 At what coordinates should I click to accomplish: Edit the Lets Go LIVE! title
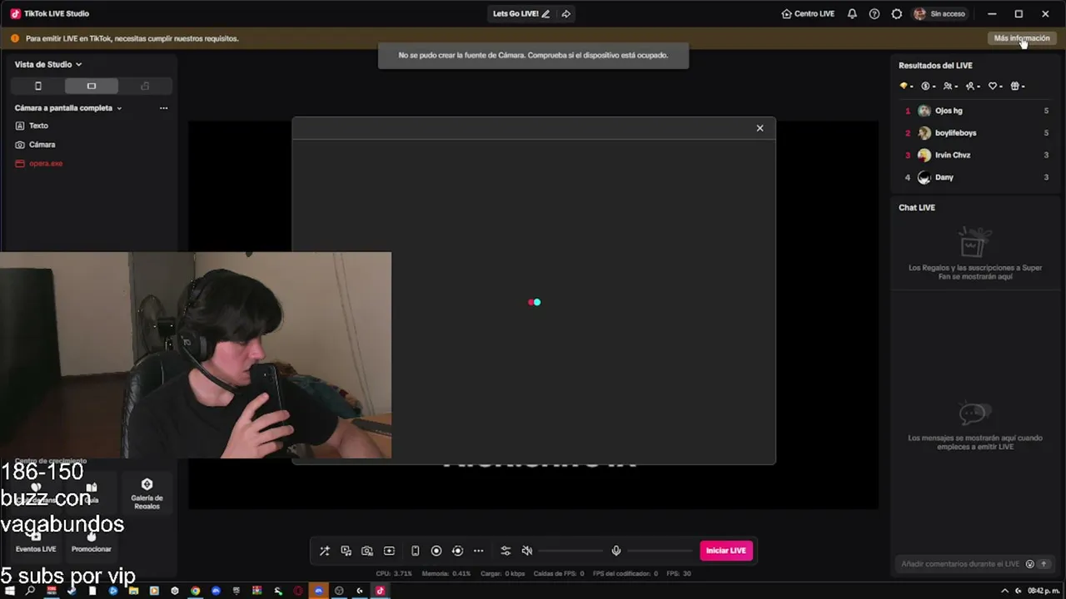point(545,14)
